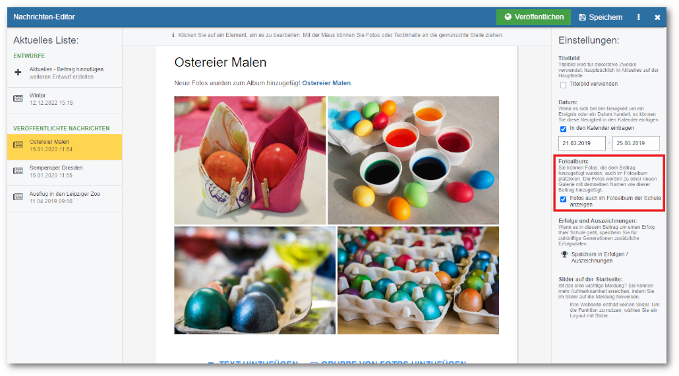The image size is (679, 376).
Task: Click the news icon next to Semperoper Dresden
Action: tap(18, 171)
